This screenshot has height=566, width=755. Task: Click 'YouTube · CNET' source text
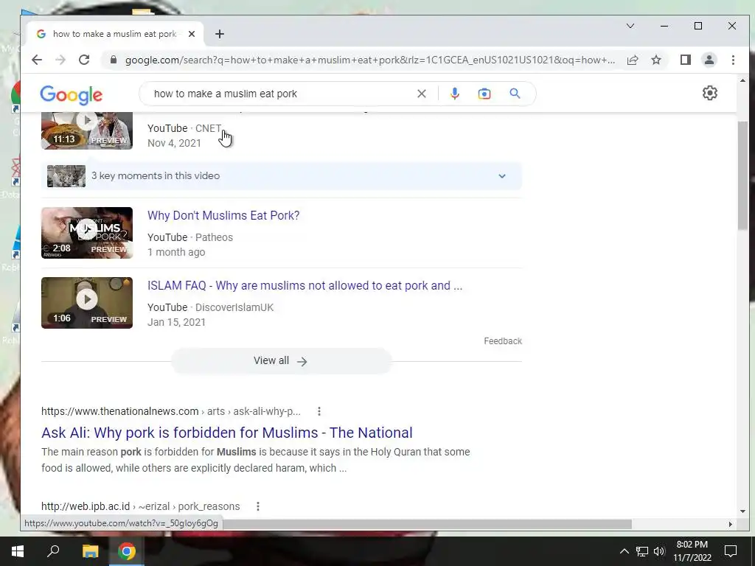tap(184, 128)
